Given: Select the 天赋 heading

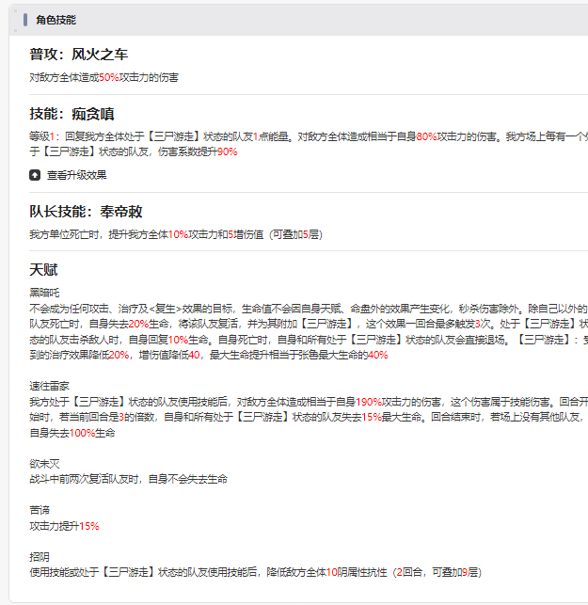Looking at the screenshot, I should (x=43, y=270).
